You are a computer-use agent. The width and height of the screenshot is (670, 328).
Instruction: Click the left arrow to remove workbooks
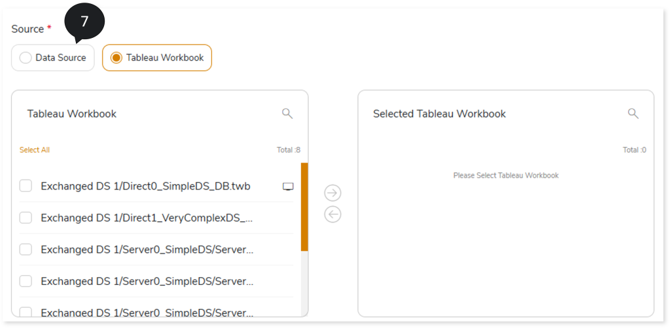point(333,214)
